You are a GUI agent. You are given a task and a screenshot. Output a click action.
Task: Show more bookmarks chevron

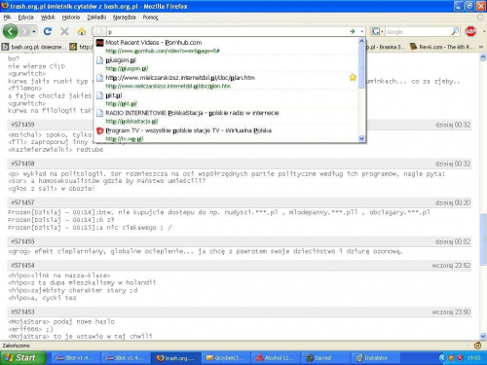pyautogui.click(x=481, y=47)
